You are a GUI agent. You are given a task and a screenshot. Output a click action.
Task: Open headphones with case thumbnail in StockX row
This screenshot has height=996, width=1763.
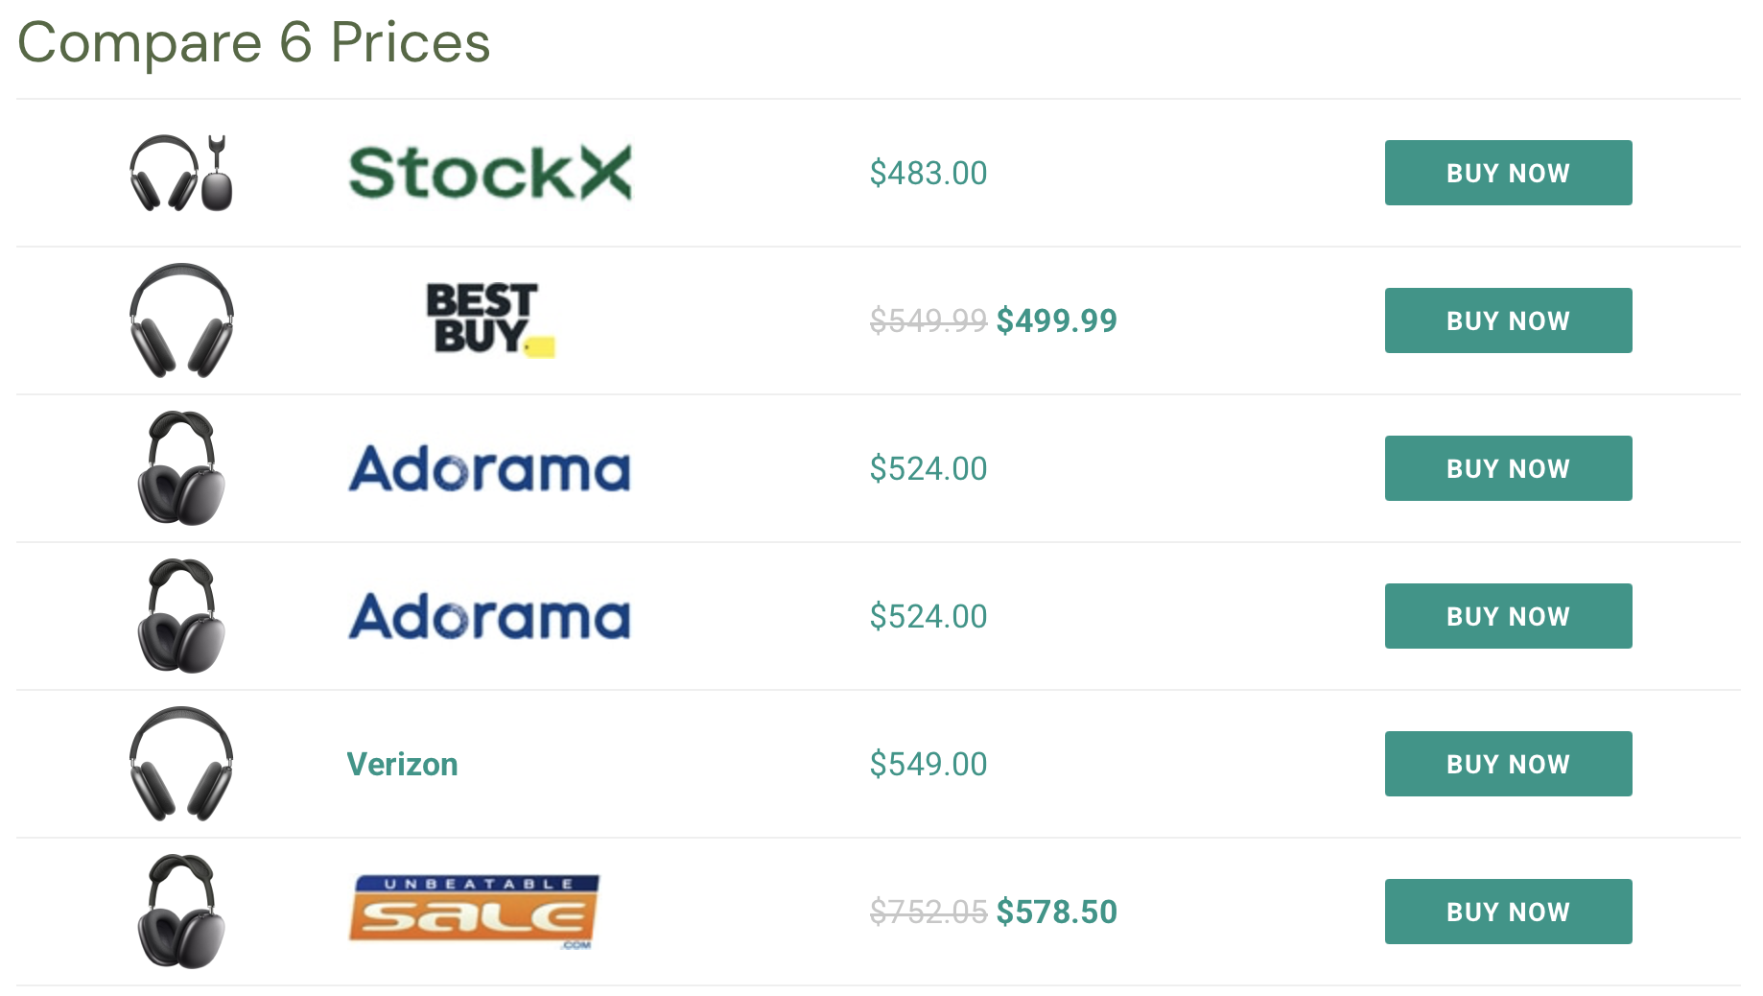181,173
